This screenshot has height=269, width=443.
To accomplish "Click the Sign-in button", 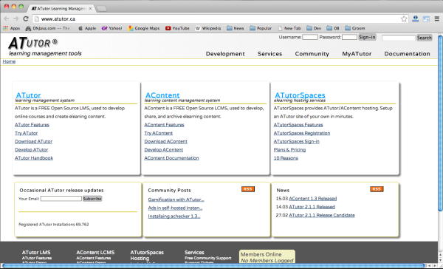I will point(367,37).
